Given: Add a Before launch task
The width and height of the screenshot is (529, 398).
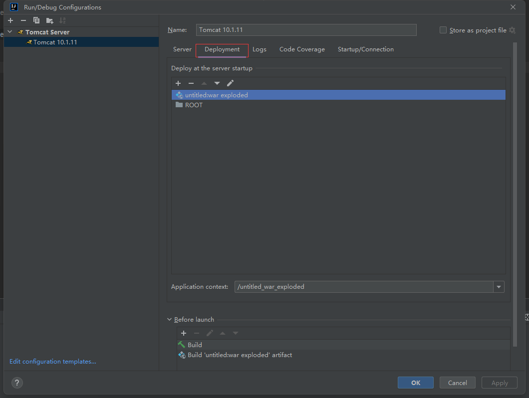Looking at the screenshot, I should tap(184, 333).
